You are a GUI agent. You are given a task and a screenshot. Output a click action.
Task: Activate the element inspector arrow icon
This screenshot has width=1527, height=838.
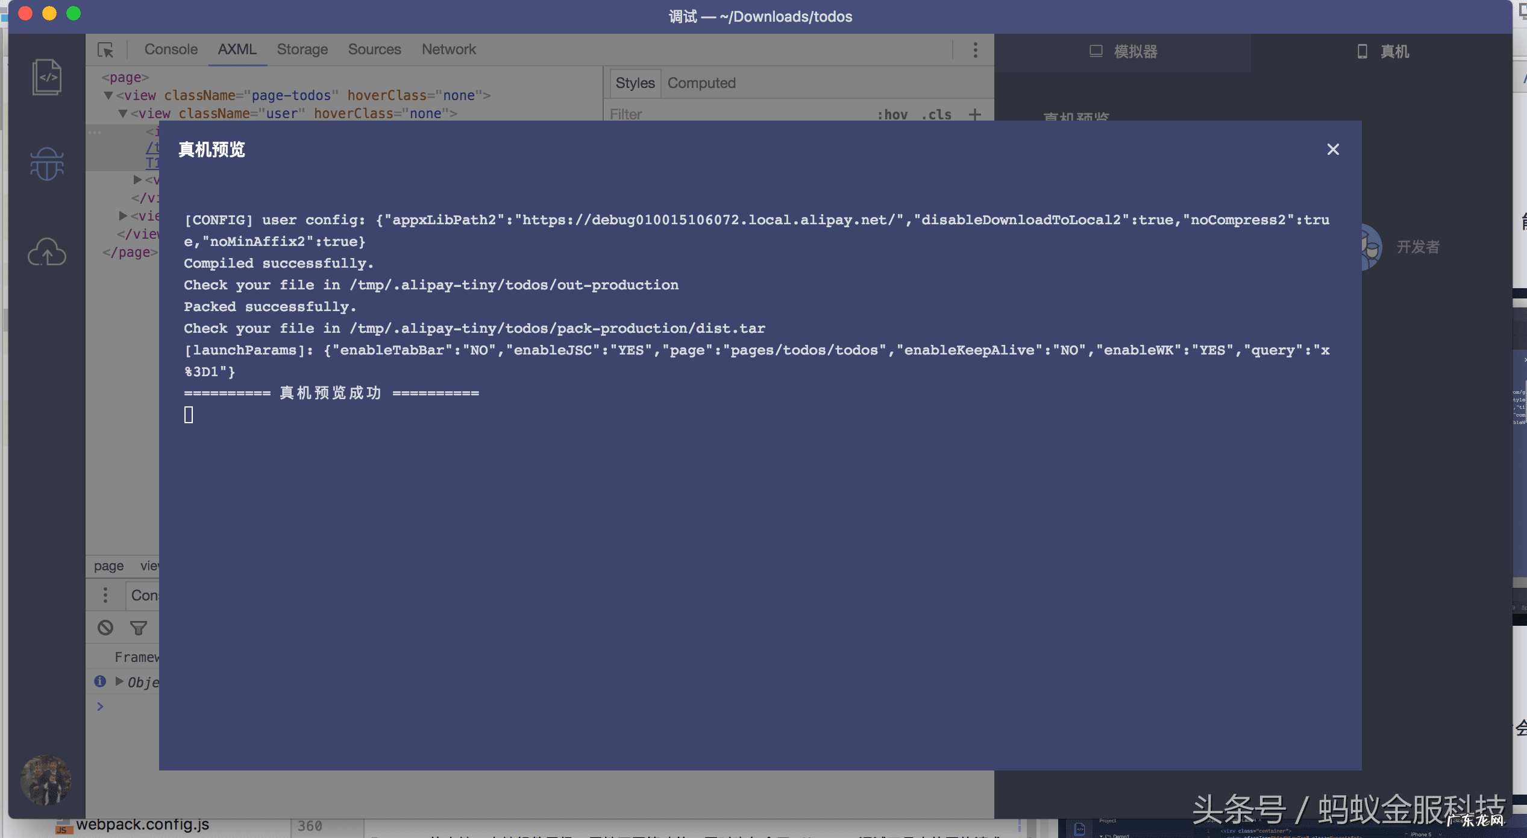point(105,50)
